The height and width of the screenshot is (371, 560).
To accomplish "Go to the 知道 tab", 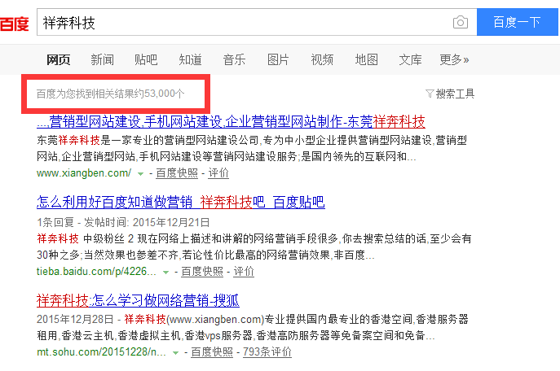I will click(191, 59).
